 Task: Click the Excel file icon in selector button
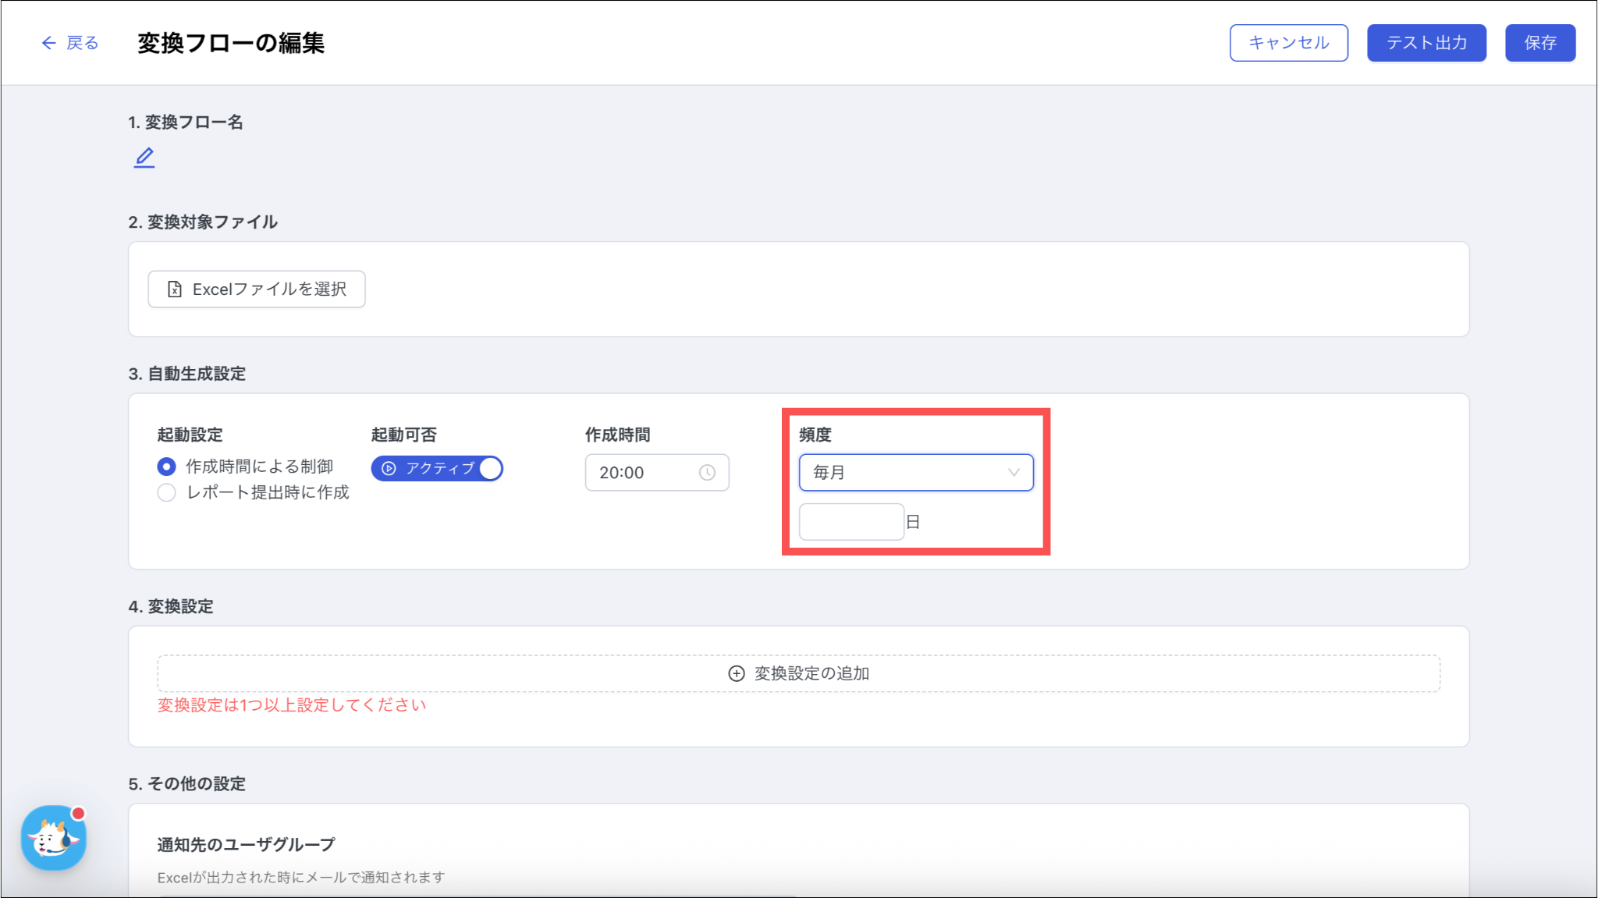pyautogui.click(x=175, y=289)
